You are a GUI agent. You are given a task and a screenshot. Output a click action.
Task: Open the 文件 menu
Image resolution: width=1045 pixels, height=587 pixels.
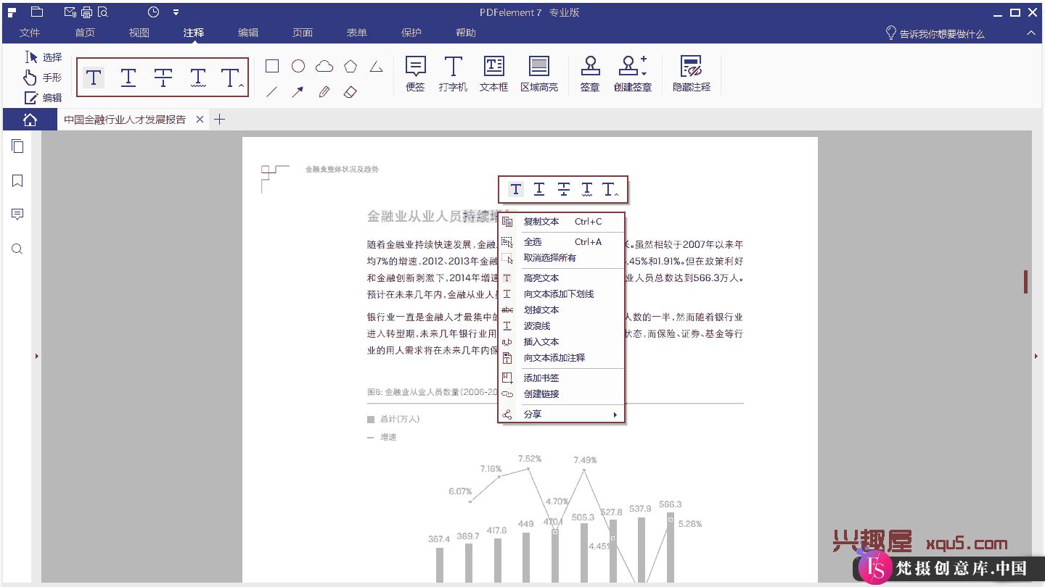pos(30,33)
